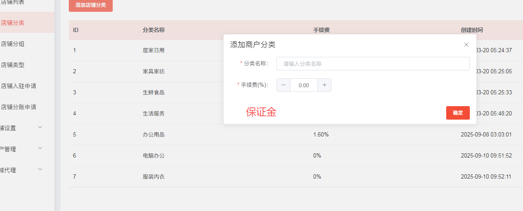Click the 居家日用 category name

(x=154, y=51)
